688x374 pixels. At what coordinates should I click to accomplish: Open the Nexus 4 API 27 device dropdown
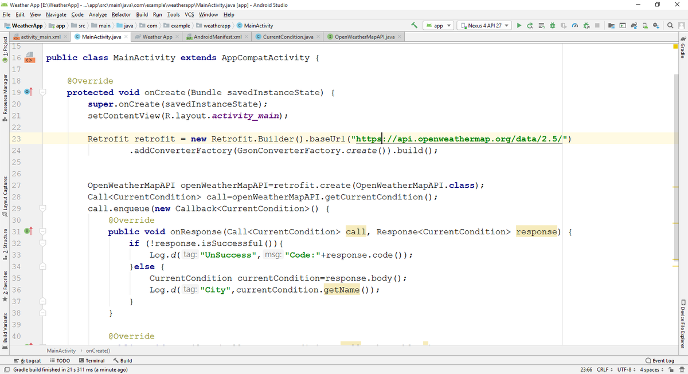485,26
